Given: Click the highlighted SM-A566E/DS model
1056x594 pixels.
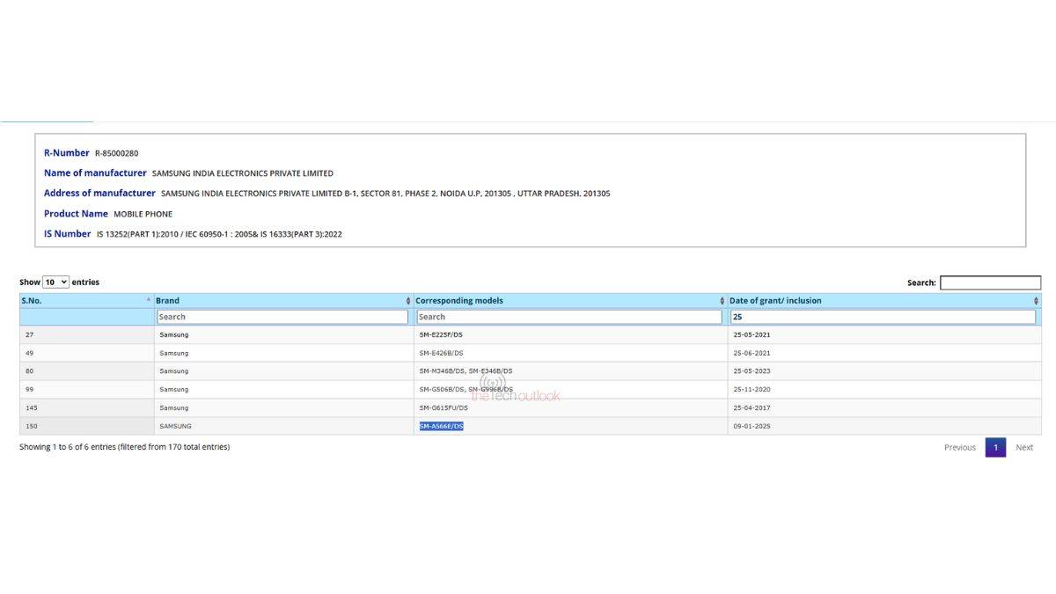Looking at the screenshot, I should click(441, 426).
